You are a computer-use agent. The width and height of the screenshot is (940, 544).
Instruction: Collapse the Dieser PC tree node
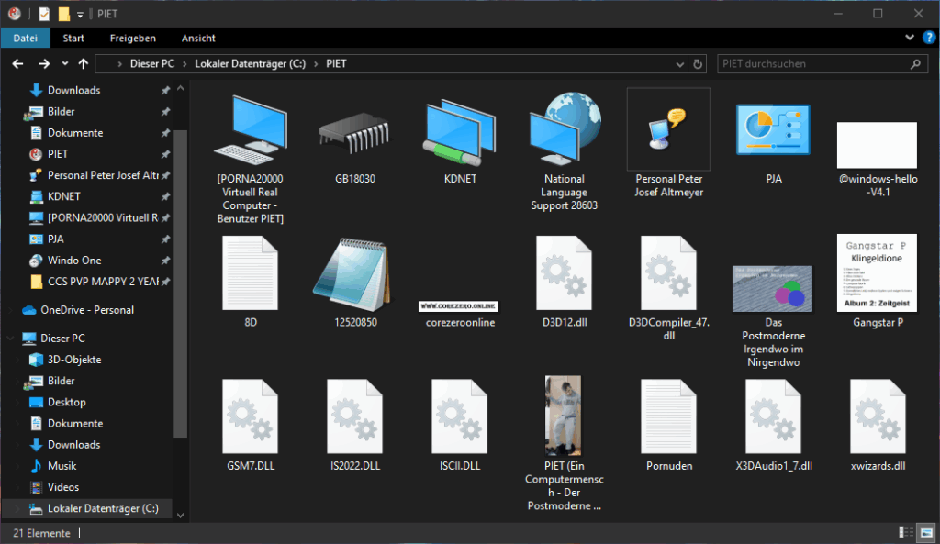coord(9,339)
